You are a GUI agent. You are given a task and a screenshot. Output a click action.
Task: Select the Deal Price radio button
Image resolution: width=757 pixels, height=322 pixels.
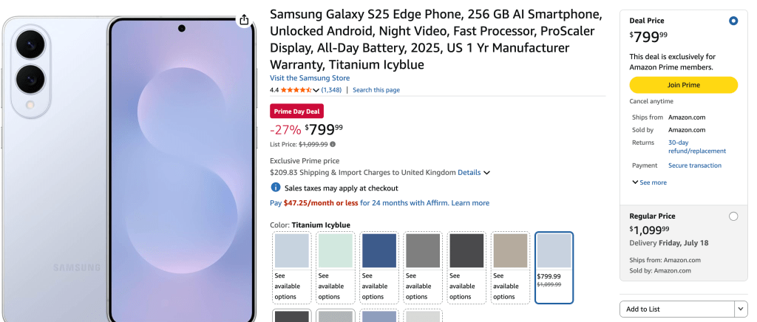pos(733,21)
